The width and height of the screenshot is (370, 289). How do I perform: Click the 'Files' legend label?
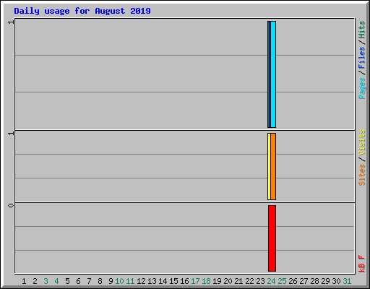[362, 58]
